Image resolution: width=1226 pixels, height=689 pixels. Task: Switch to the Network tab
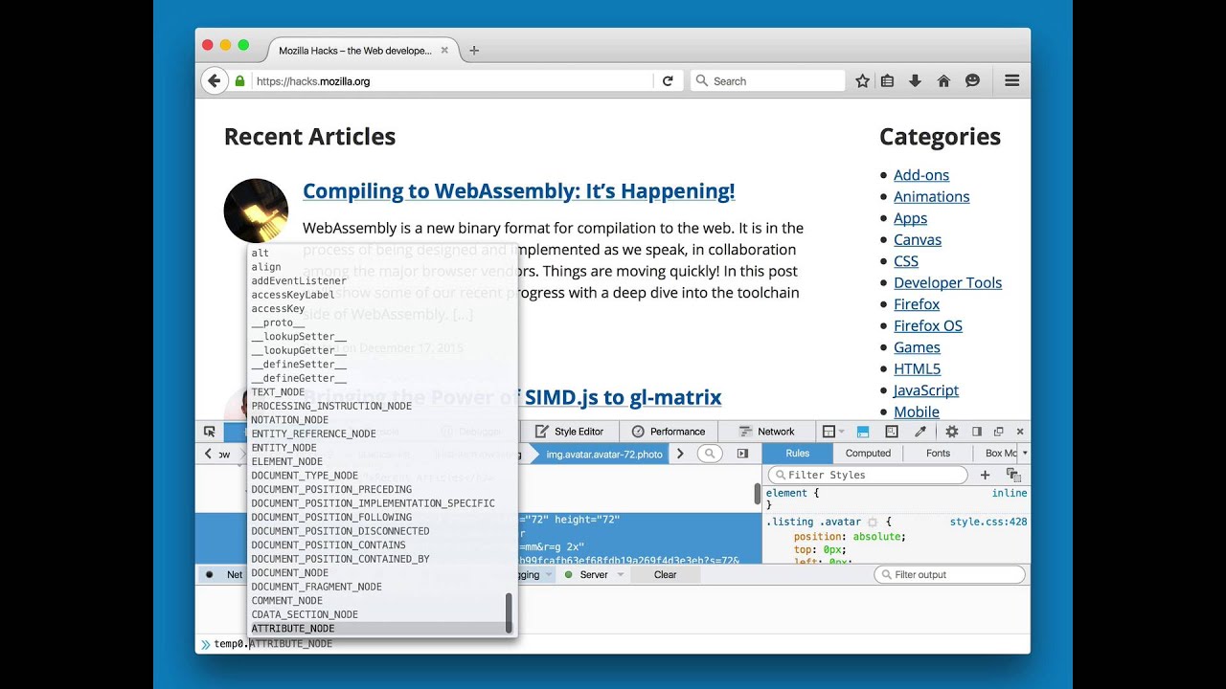767,432
